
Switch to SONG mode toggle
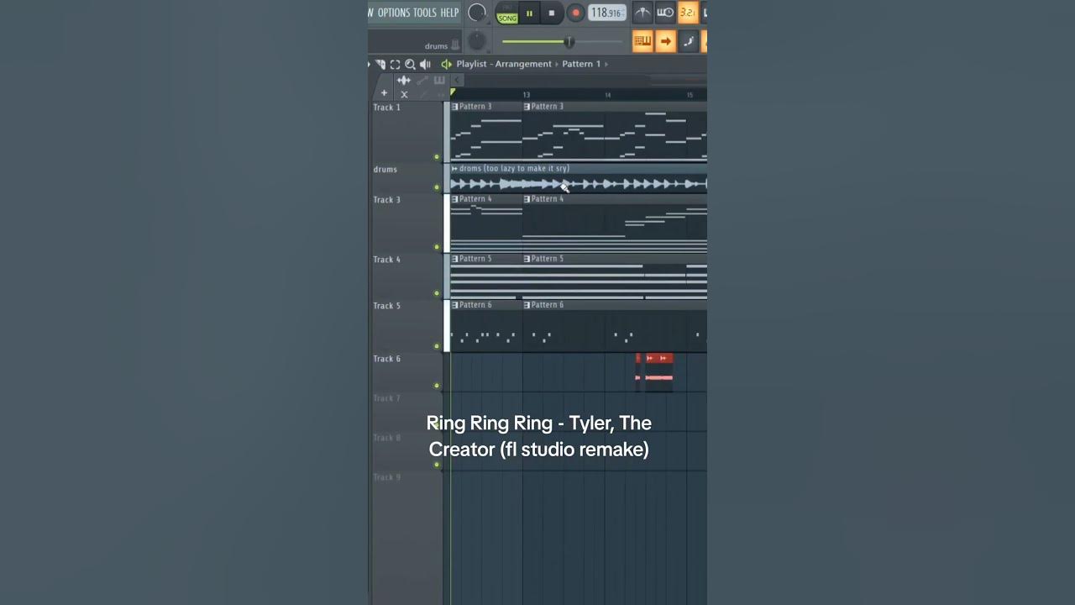coord(507,18)
